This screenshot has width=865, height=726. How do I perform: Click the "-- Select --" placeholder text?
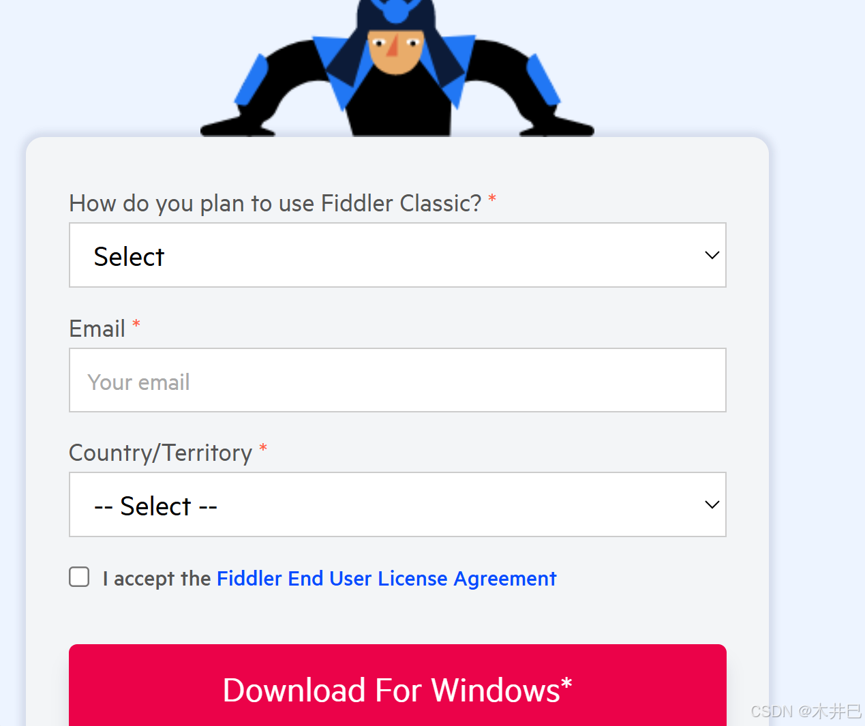[155, 506]
